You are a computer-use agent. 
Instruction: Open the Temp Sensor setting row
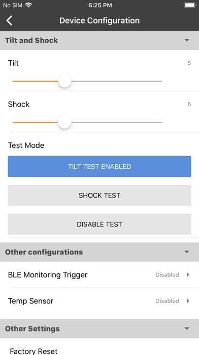pyautogui.click(x=99, y=301)
